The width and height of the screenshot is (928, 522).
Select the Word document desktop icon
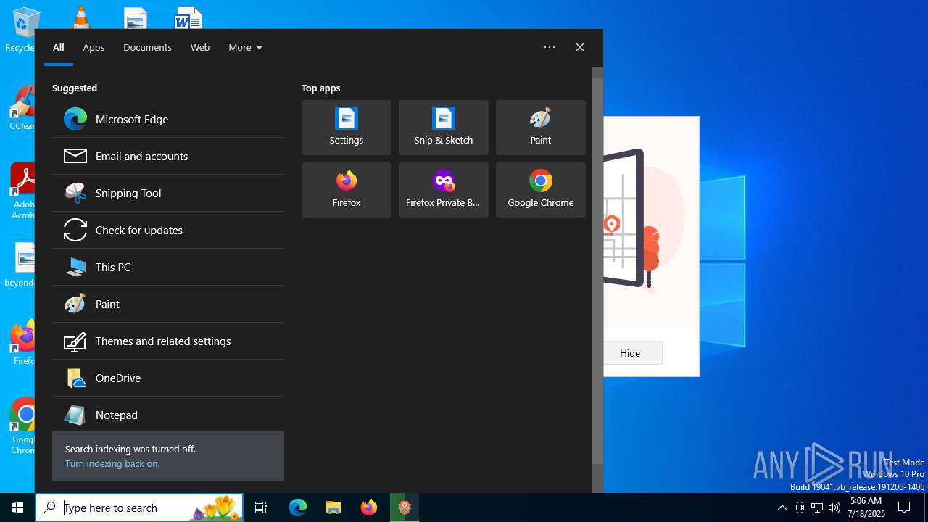point(188,18)
